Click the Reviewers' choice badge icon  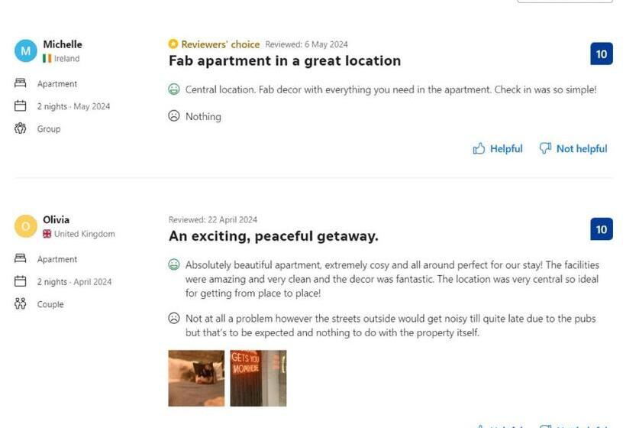click(x=173, y=44)
